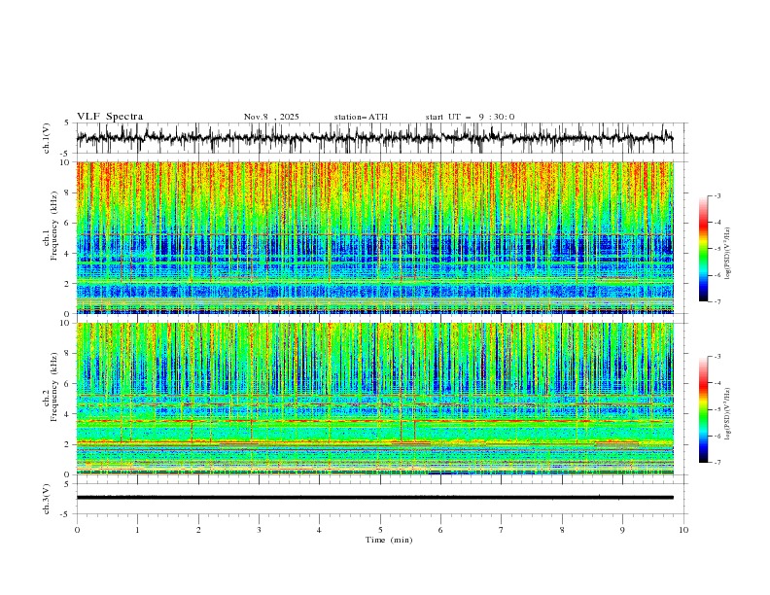Click the ch.3 flat black waveform trace
This screenshot has height=595, width=770.
click(374, 498)
